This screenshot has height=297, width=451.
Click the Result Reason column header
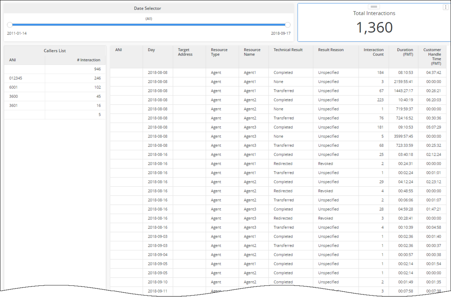tap(331, 50)
